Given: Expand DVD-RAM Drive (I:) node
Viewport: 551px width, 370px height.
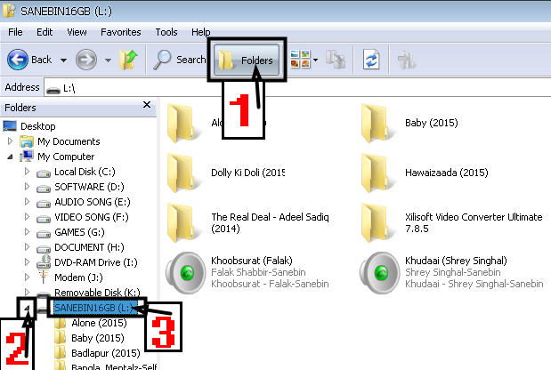Looking at the screenshot, I should click(x=27, y=261).
